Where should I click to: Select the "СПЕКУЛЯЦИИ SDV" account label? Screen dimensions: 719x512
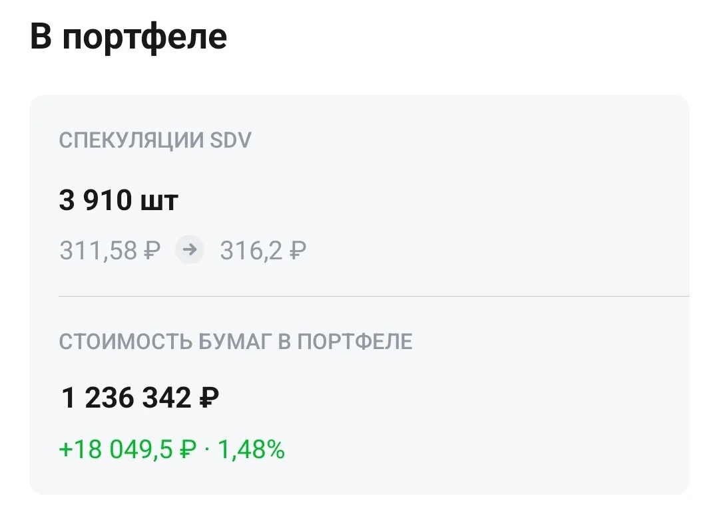[x=155, y=140]
